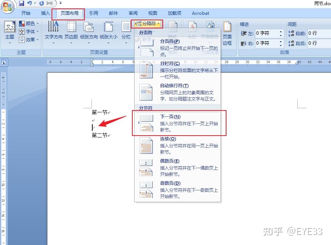Switch to the Acrobat ribbon tab
This screenshot has width=331, height=245.
pyautogui.click(x=200, y=13)
